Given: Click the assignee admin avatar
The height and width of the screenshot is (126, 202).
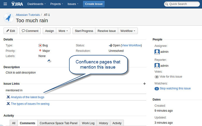Looking at the screenshot, I should 157,52.
